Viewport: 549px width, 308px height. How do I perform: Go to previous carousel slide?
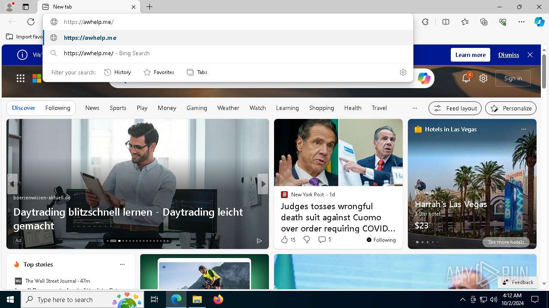point(12,184)
